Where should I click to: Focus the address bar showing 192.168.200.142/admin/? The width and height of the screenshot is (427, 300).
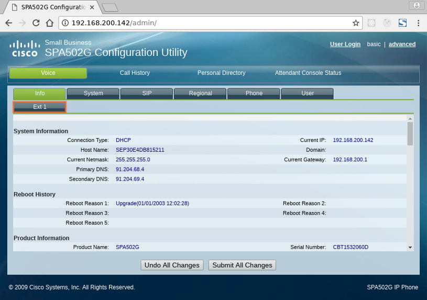click(211, 23)
